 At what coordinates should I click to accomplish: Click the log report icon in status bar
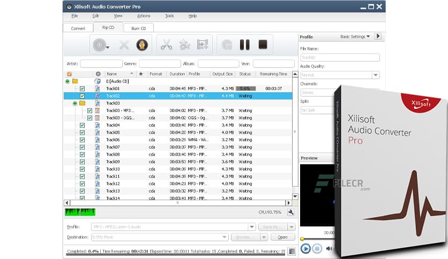(x=292, y=251)
